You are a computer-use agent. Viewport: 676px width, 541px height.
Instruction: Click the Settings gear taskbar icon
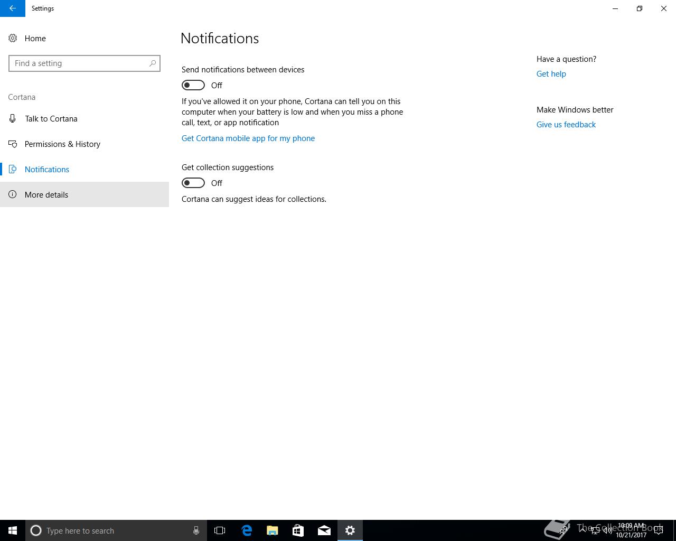(x=350, y=530)
